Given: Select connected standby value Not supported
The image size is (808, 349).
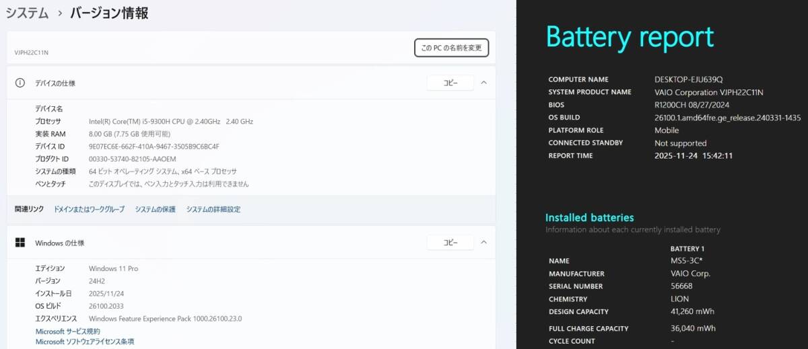Looking at the screenshot, I should click(681, 143).
